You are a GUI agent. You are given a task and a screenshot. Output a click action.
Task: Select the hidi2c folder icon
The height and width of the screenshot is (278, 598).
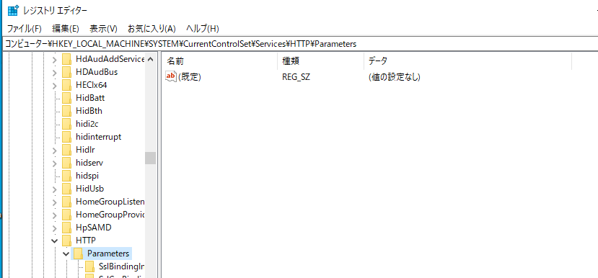click(67, 124)
